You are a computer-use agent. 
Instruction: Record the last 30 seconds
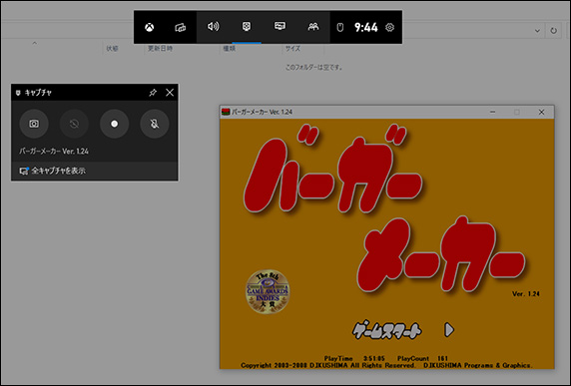pyautogui.click(x=74, y=124)
